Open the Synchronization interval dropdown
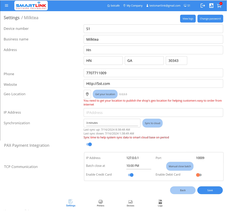This screenshot has height=221, width=227. 112,123
